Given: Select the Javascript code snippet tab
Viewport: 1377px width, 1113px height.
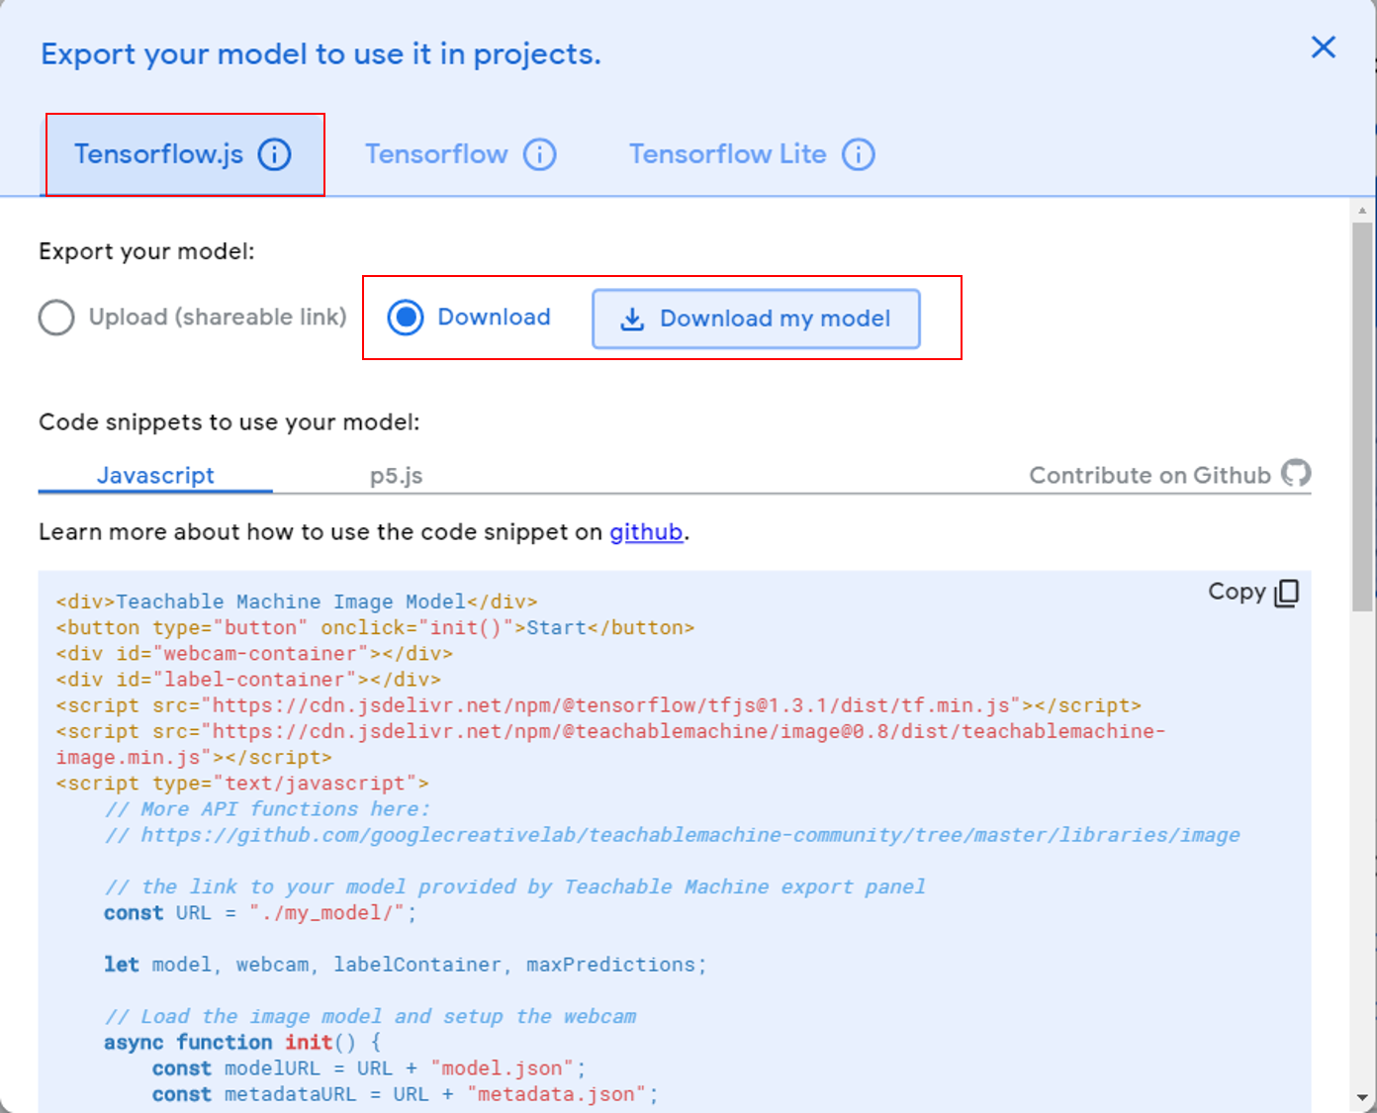Looking at the screenshot, I should (155, 475).
